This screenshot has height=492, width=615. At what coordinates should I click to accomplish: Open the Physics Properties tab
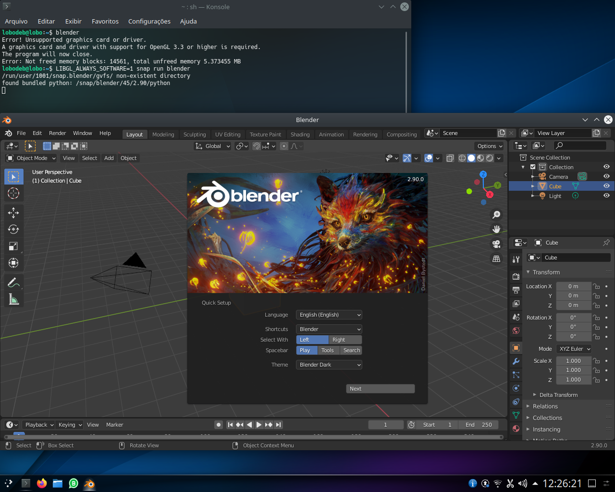click(516, 388)
